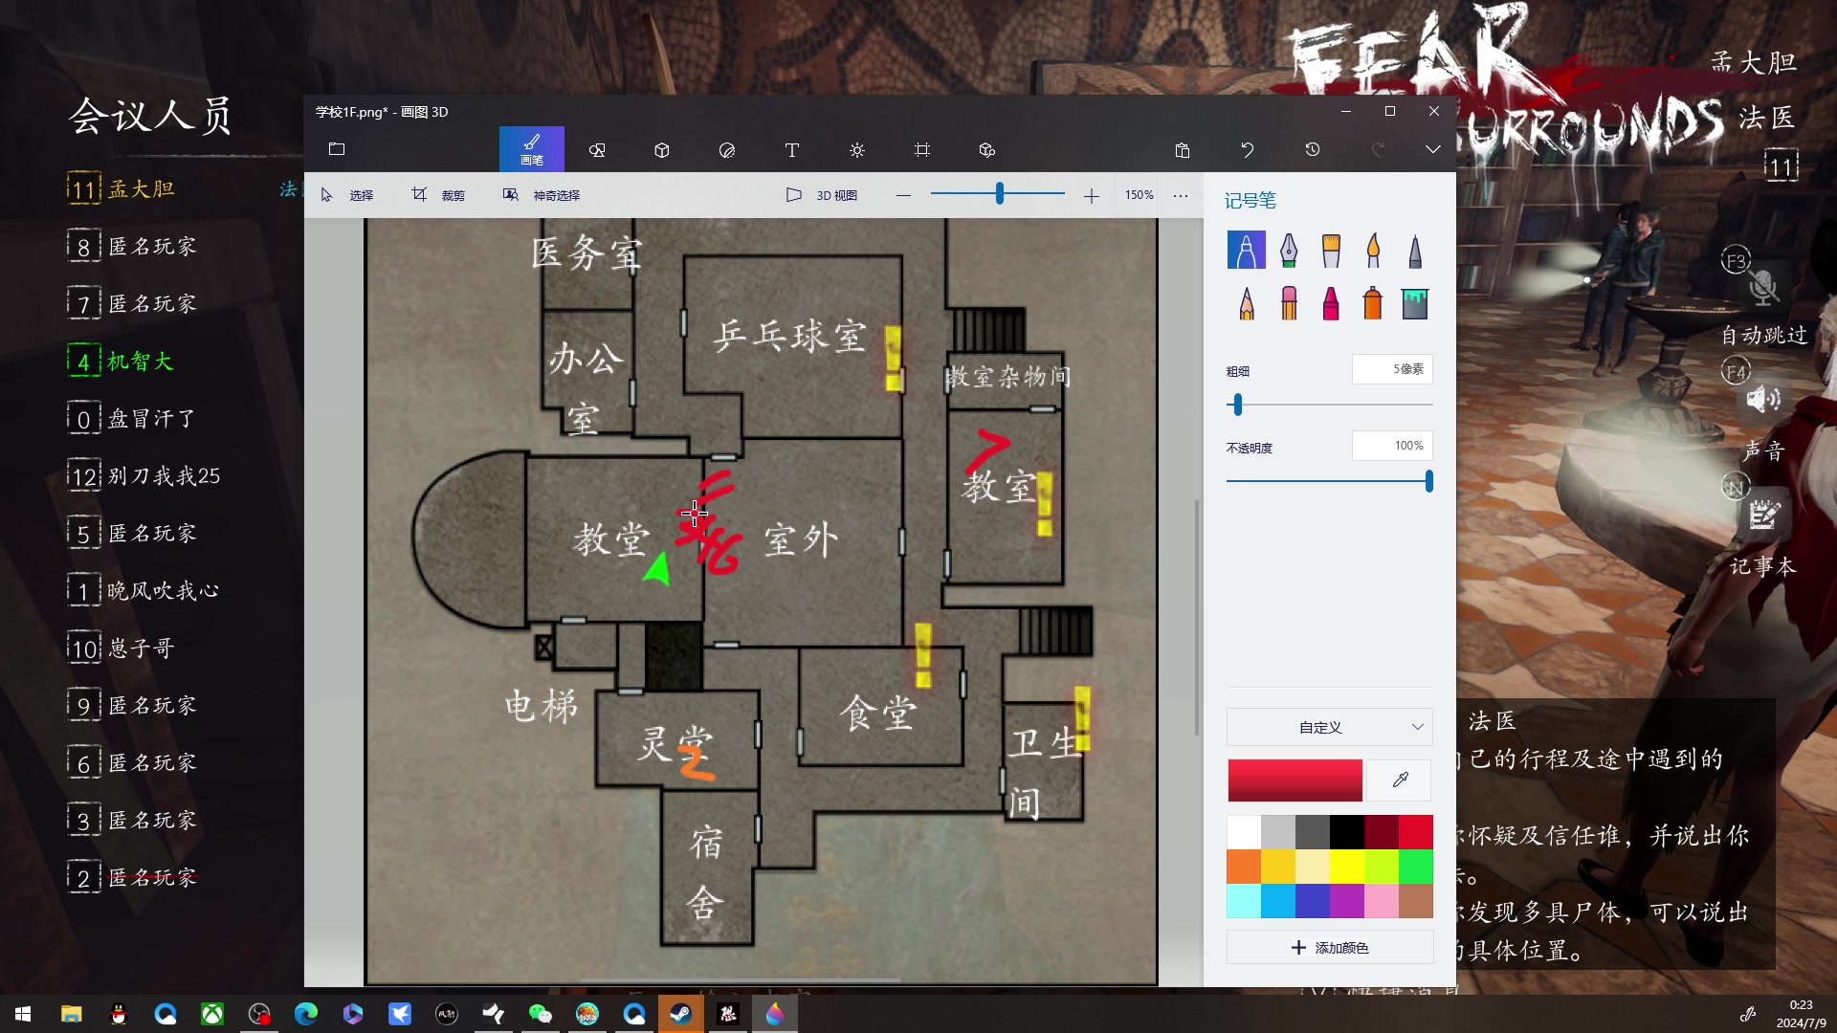
Task: Activate the 裁剪 crop tool
Action: tap(438, 195)
